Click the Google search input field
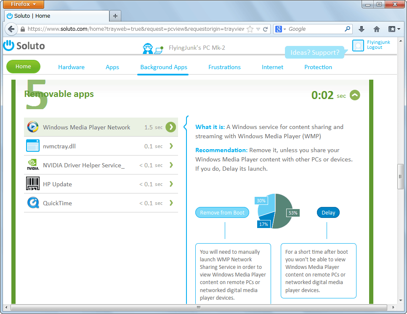Viewport: 407px width, 314px height. (x=315, y=29)
